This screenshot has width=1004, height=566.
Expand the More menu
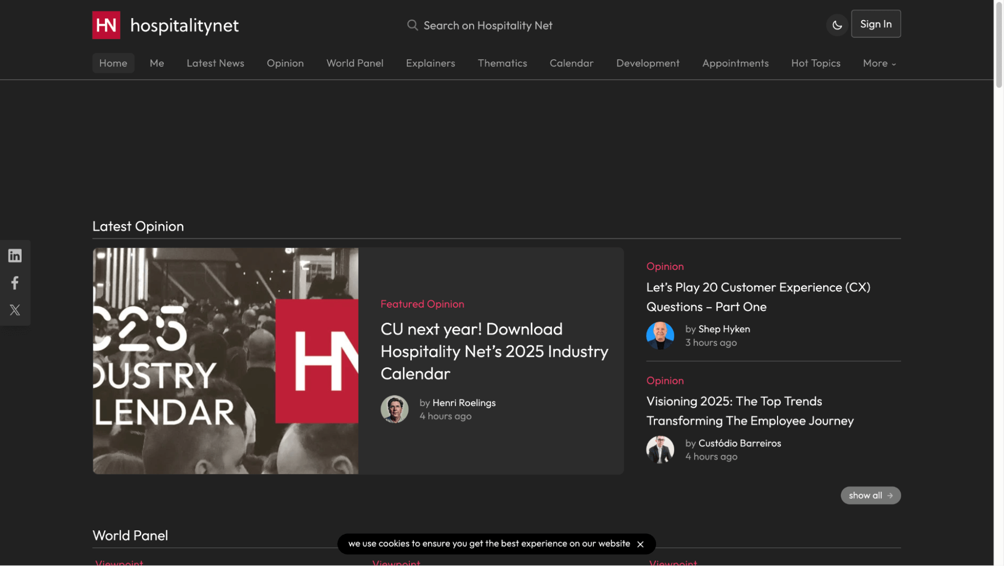tap(879, 63)
